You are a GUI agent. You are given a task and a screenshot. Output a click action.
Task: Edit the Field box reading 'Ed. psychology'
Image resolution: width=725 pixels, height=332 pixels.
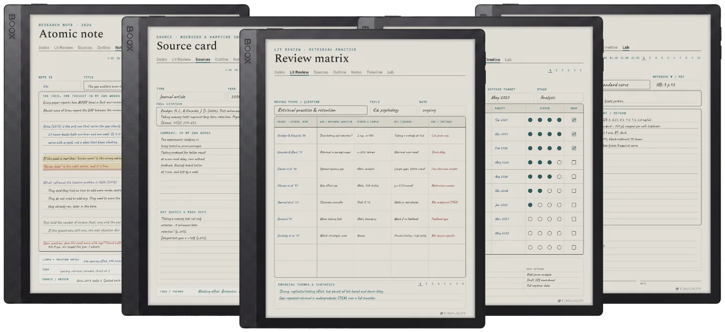pos(393,110)
